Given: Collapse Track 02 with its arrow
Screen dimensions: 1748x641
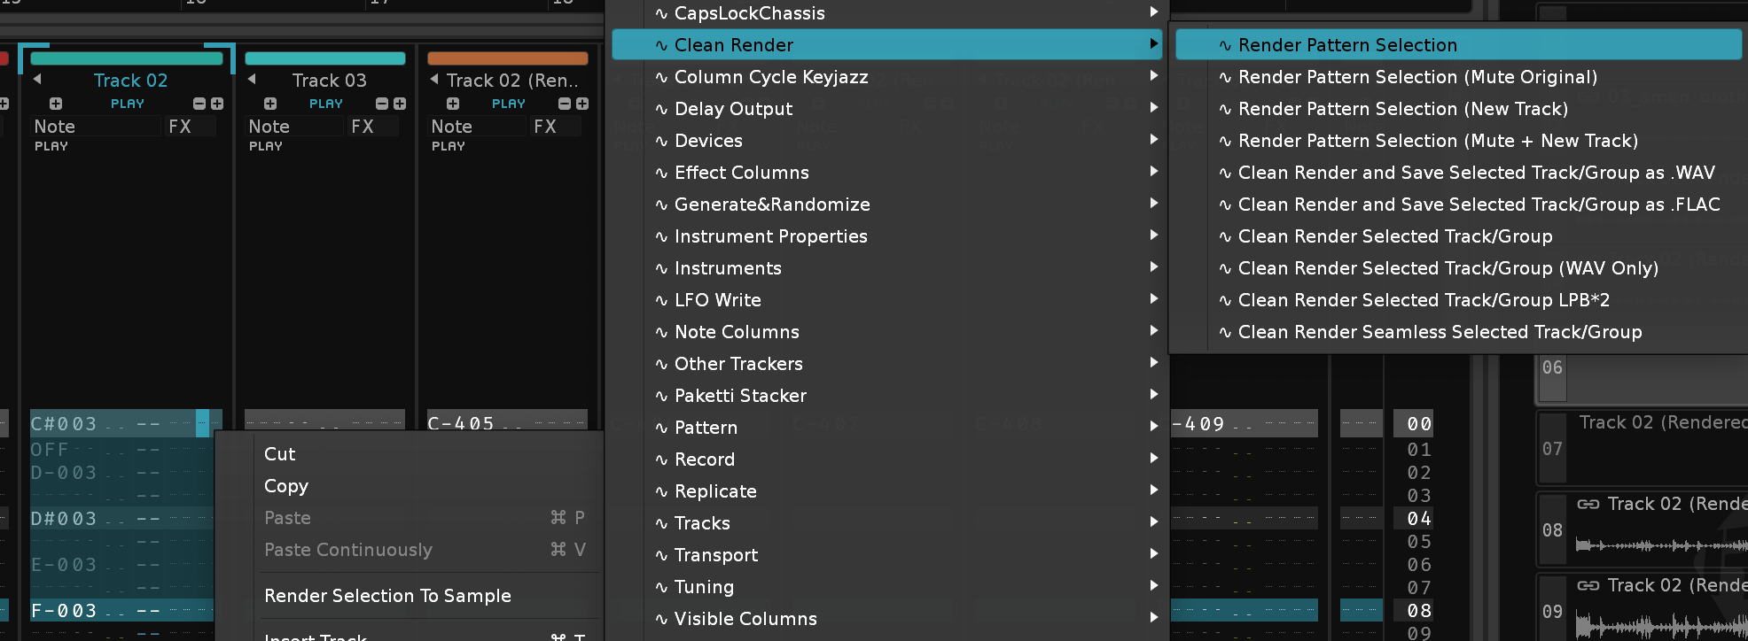Looking at the screenshot, I should [37, 80].
